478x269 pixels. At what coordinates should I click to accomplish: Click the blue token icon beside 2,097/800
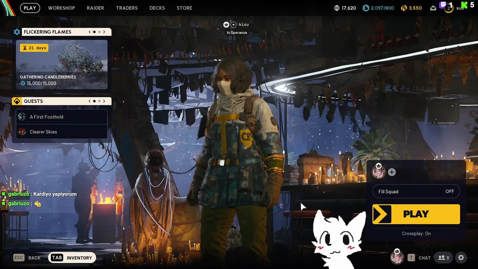coord(366,8)
